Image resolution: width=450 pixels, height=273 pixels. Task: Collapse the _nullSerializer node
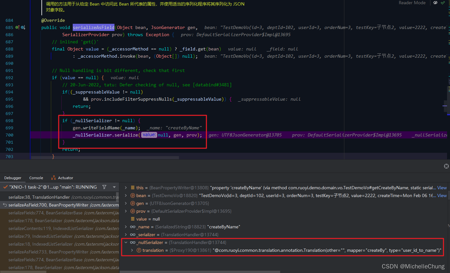126,242
